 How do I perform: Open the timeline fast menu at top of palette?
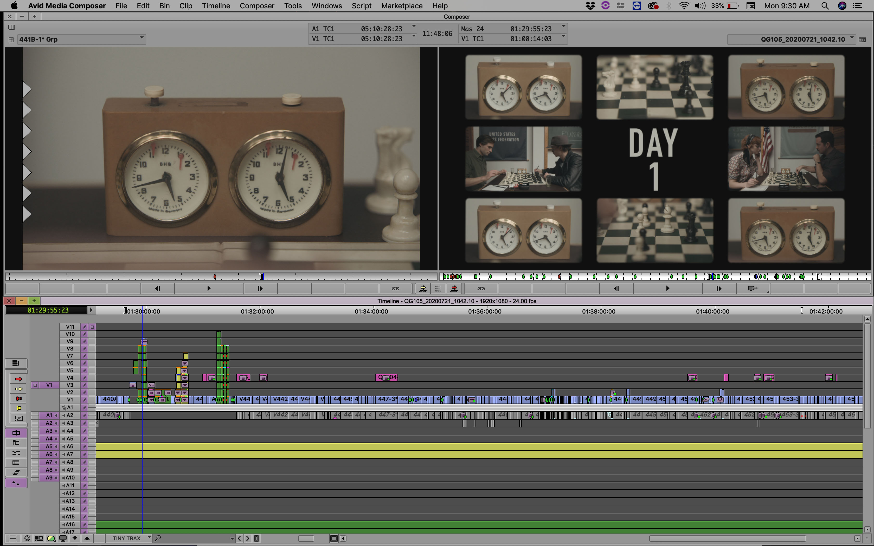(16, 363)
